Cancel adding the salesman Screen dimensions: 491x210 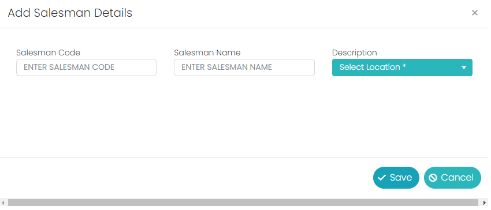(x=452, y=178)
